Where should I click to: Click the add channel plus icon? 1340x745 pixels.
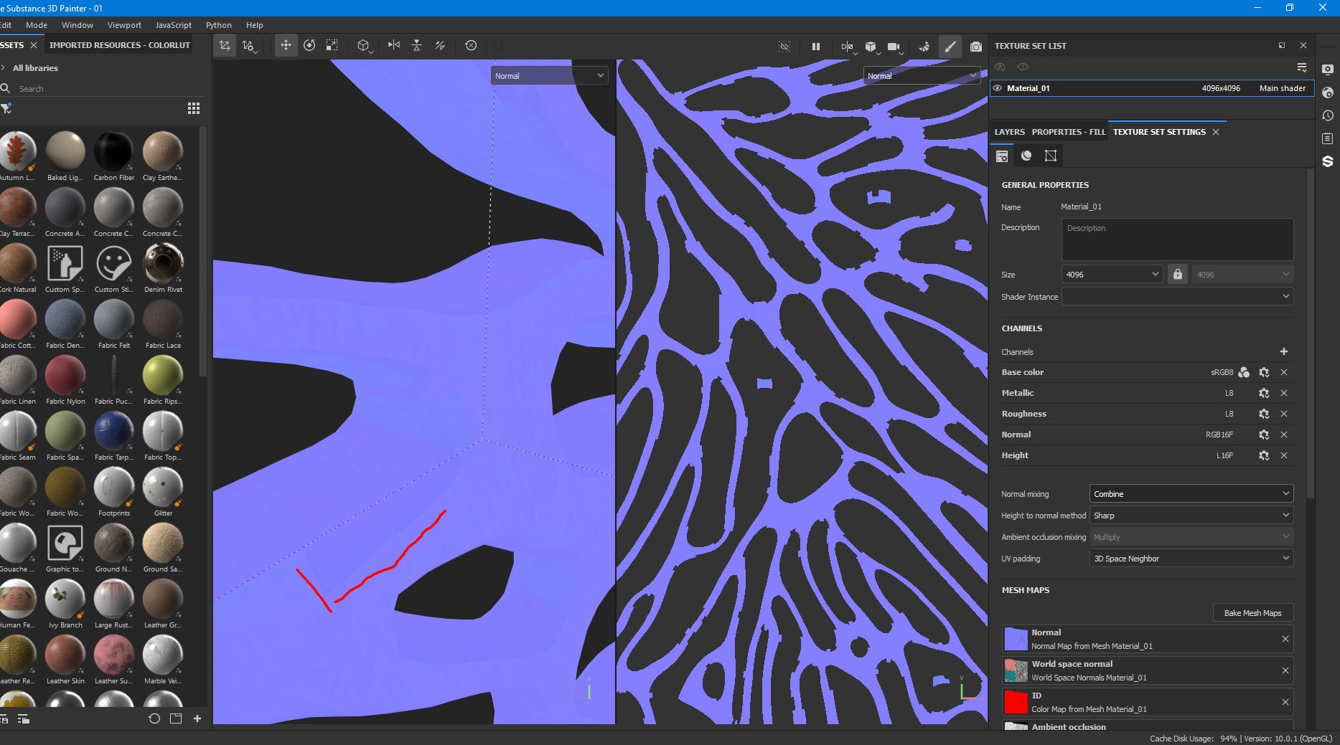1283,351
